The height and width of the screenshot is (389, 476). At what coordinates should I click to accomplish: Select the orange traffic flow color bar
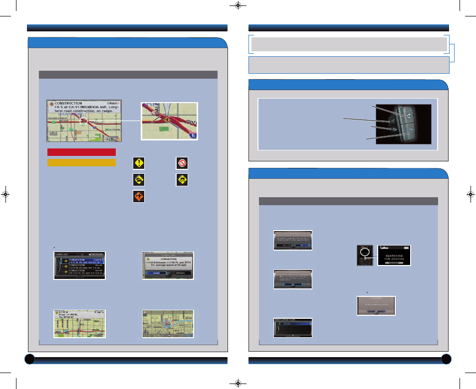(81, 163)
